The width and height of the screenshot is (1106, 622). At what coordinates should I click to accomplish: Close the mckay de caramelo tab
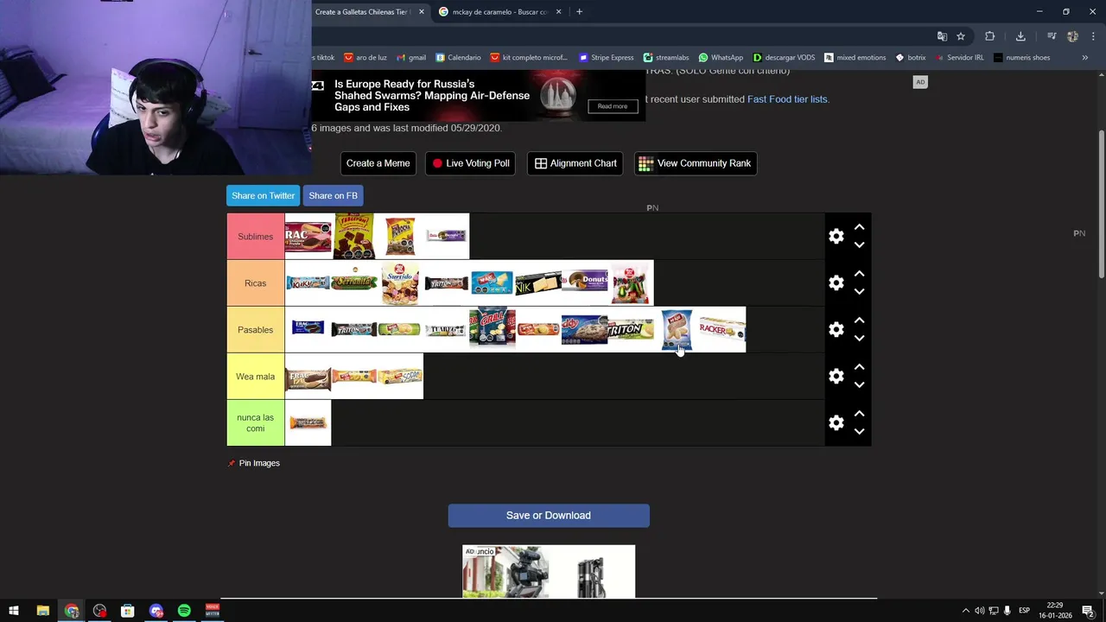tap(559, 12)
